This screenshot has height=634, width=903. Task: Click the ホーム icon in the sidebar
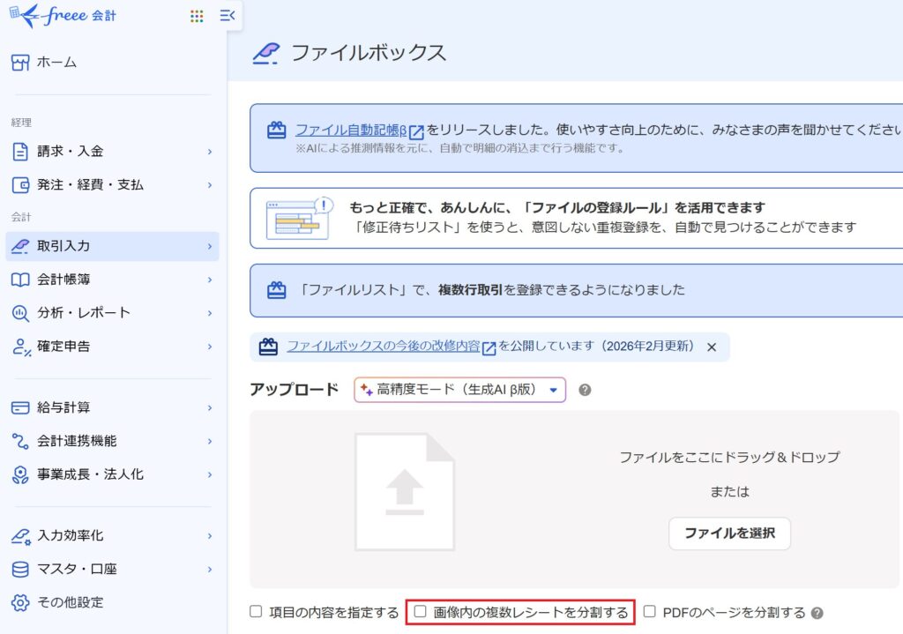pos(20,63)
